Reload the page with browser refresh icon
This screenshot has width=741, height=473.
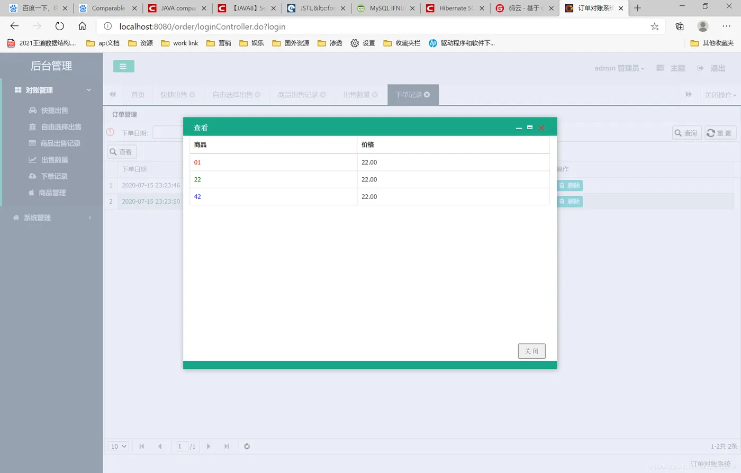click(60, 26)
